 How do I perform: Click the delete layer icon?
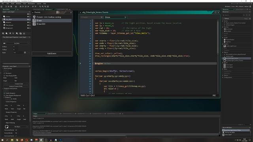[x=24, y=33]
